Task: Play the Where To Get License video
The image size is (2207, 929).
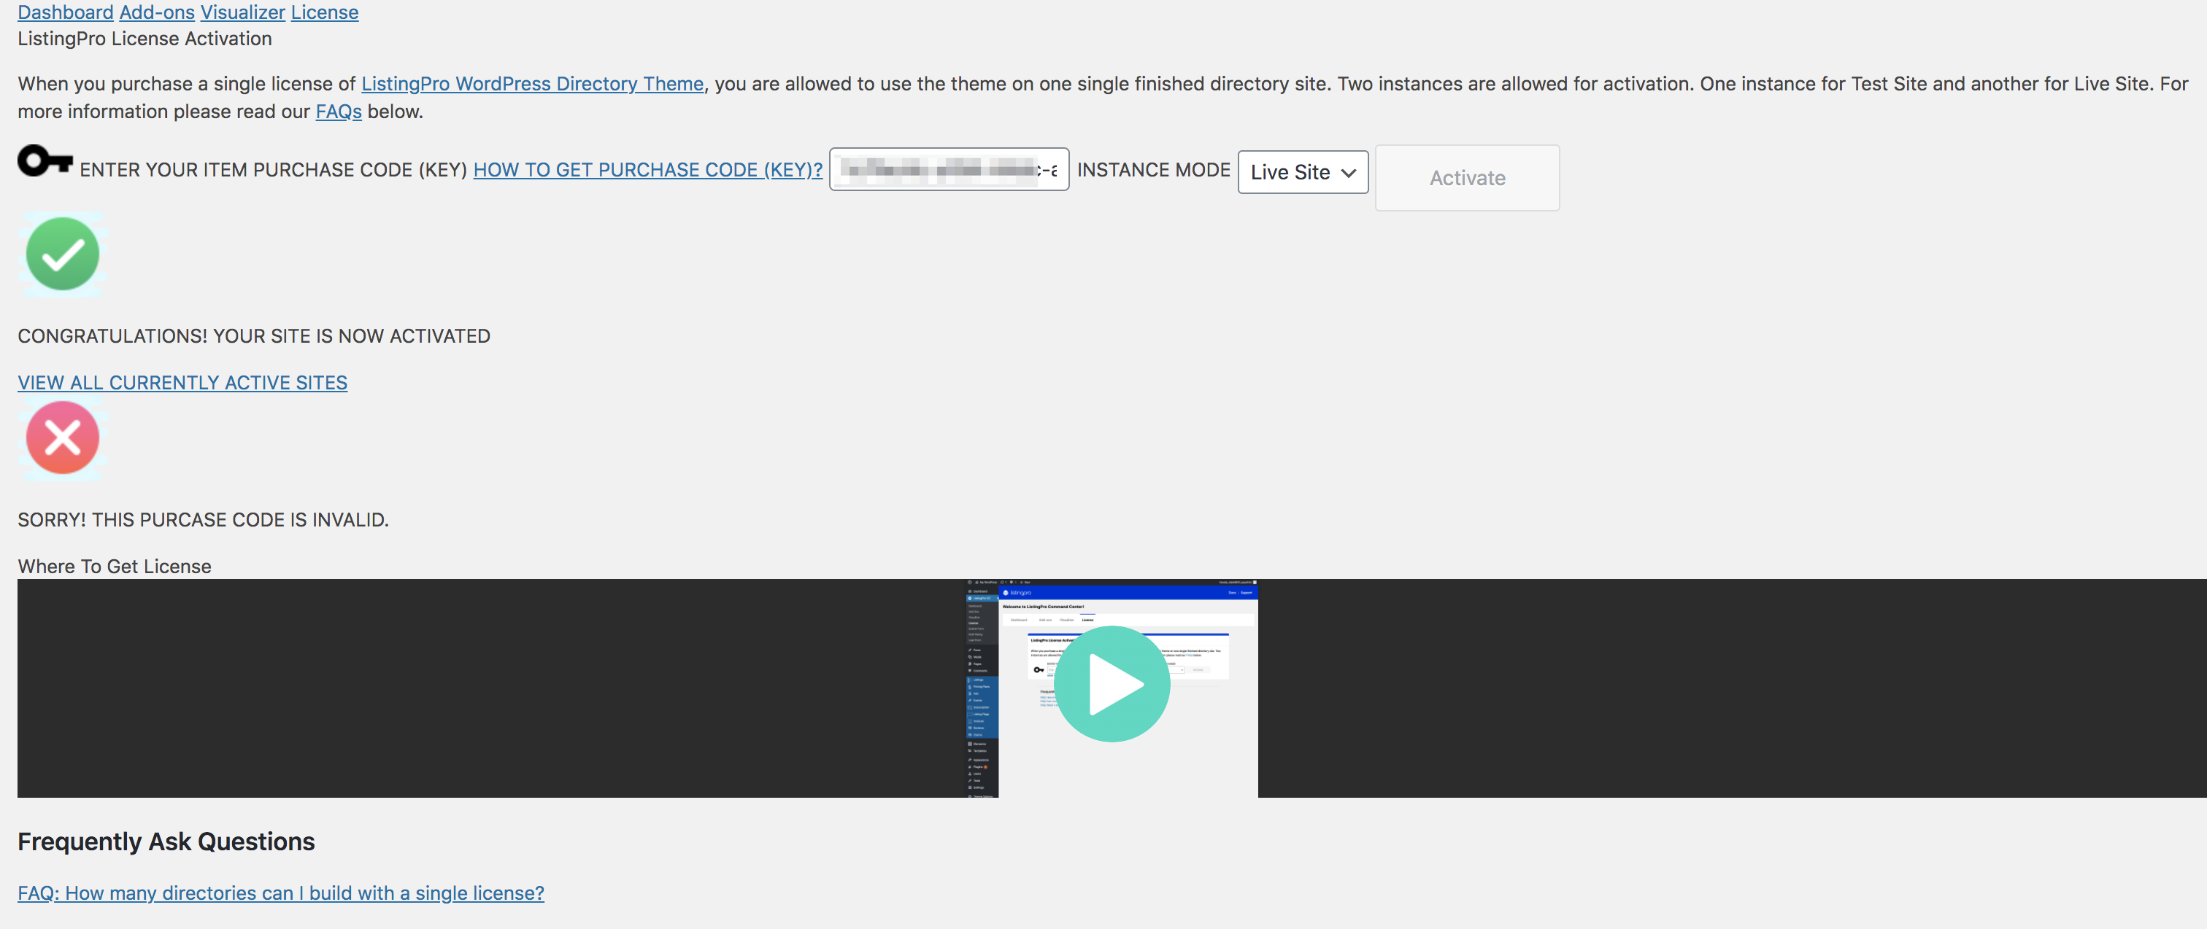Action: click(1112, 684)
